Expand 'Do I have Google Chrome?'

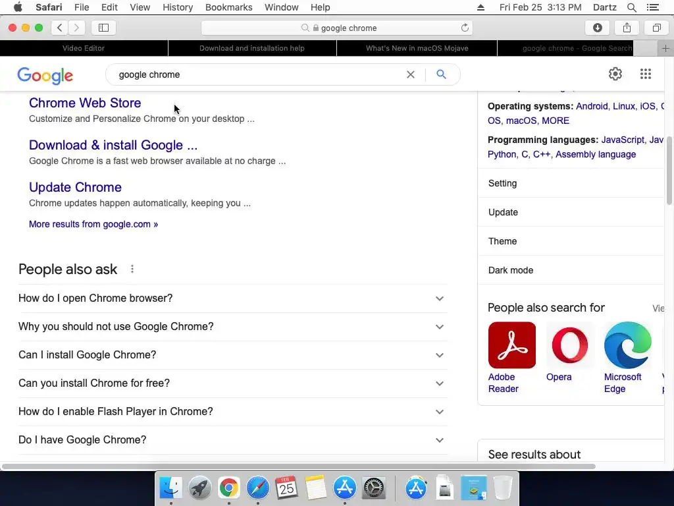(x=233, y=439)
